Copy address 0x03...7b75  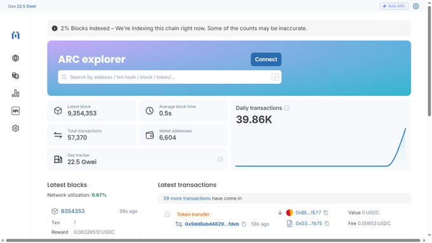coord(327,223)
